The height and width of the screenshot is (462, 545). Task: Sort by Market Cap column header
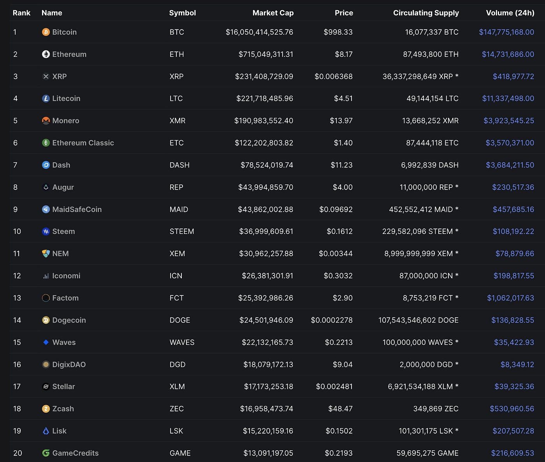273,13
